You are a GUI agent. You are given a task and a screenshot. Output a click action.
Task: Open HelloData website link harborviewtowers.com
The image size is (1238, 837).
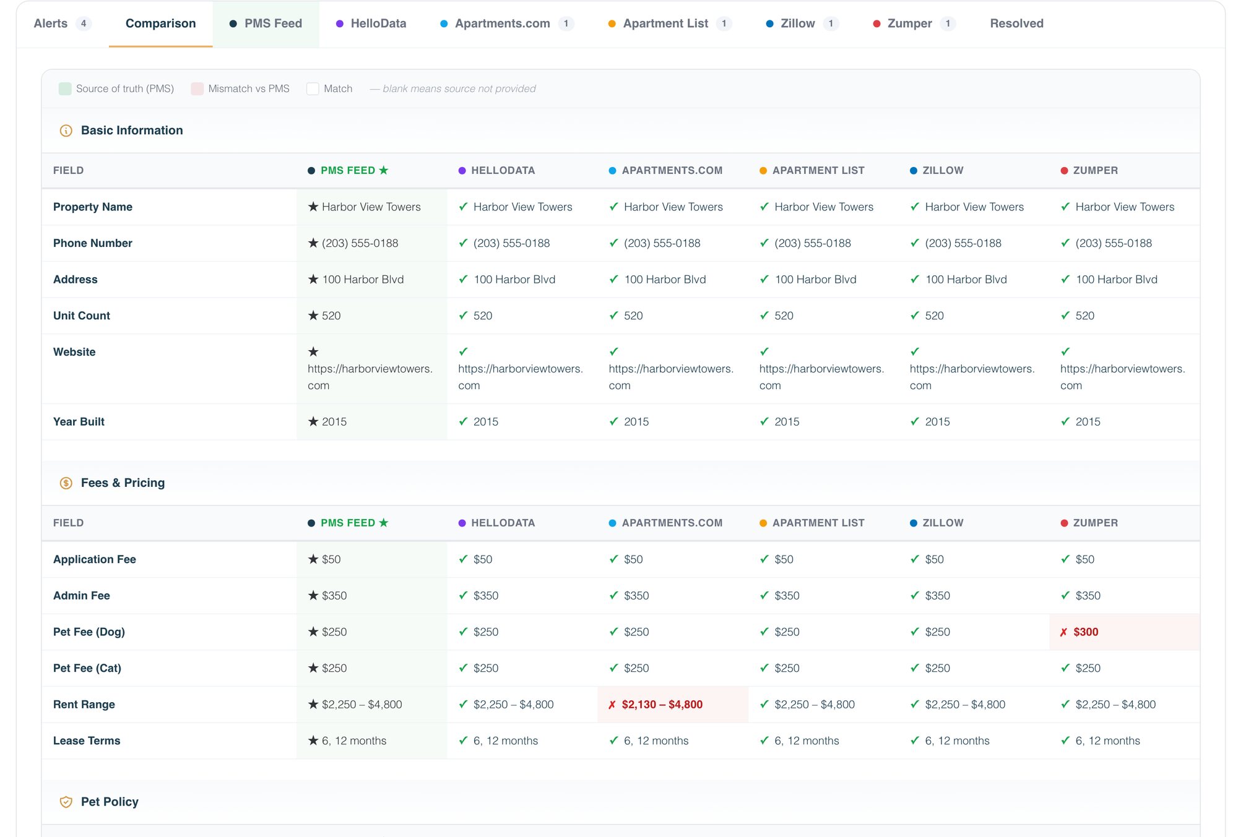click(x=521, y=377)
